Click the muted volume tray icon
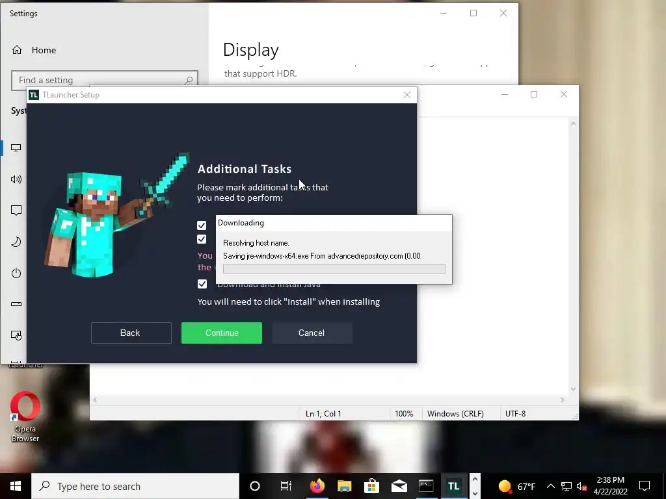The image size is (666, 499). pyautogui.click(x=581, y=486)
